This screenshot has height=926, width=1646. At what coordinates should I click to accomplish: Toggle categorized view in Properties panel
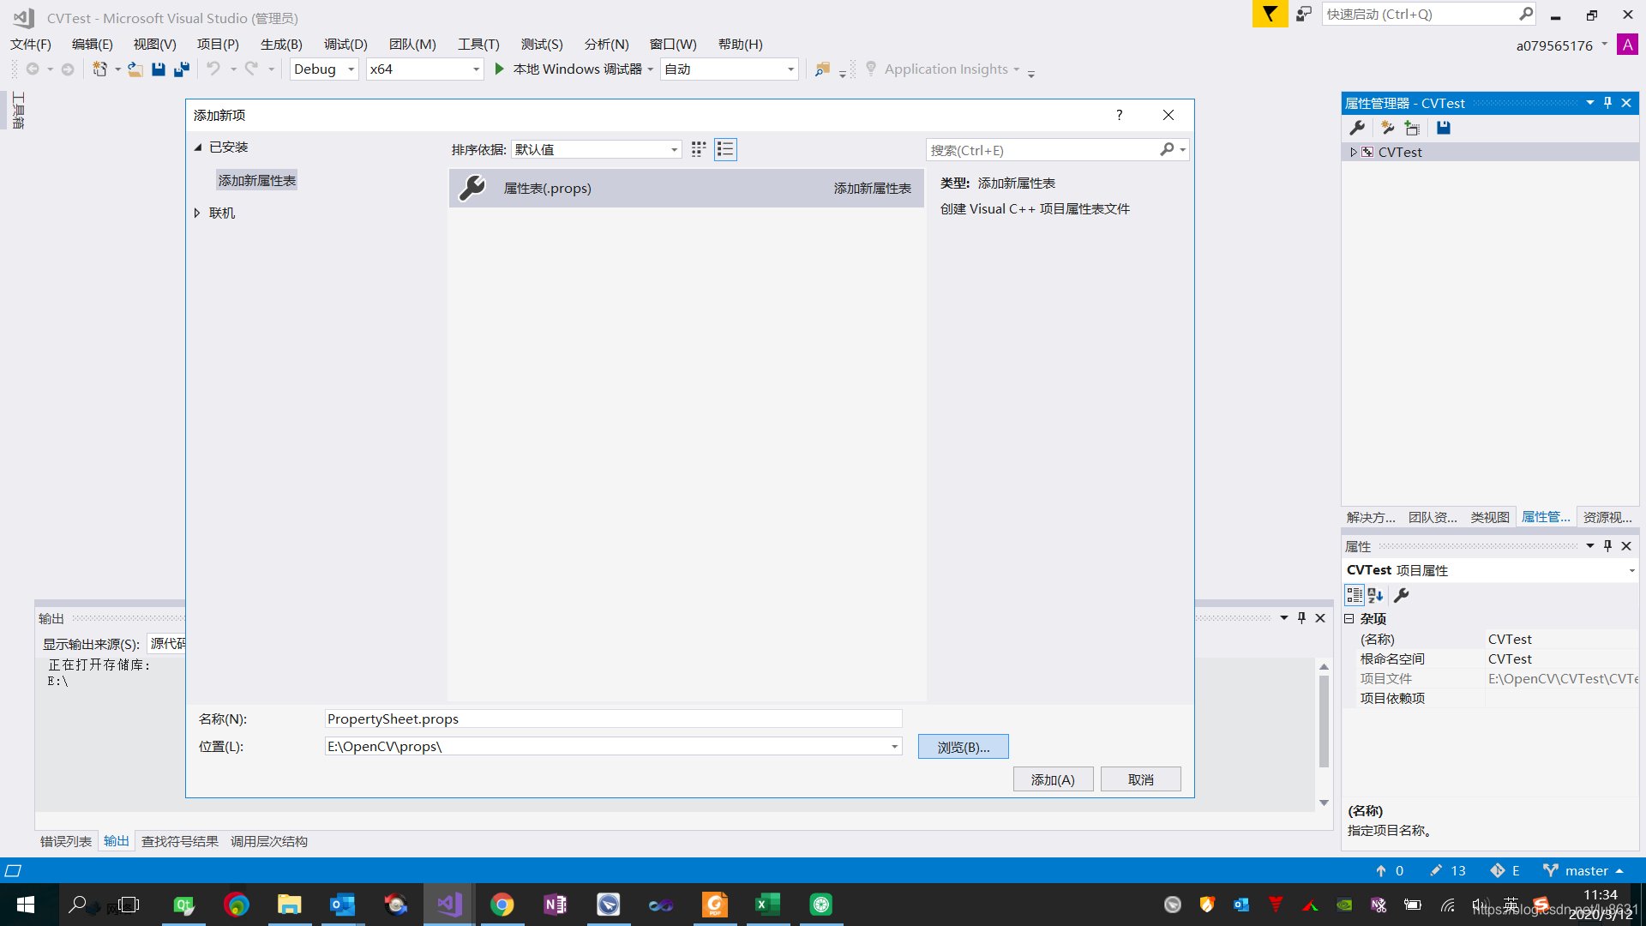1355,595
